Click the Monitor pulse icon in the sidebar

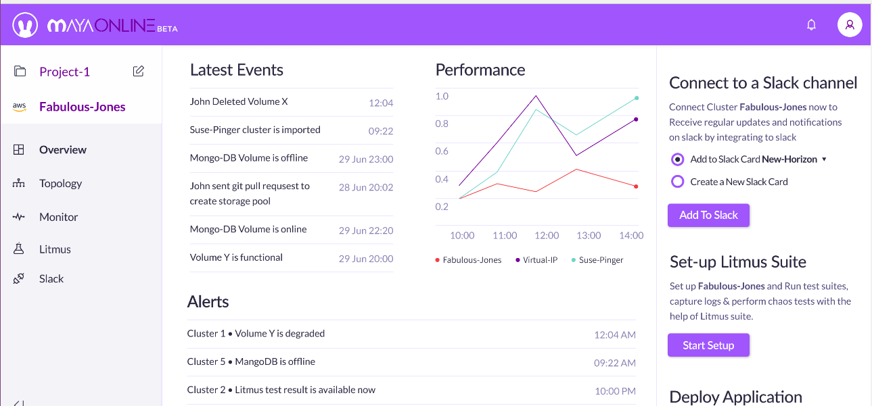(19, 217)
